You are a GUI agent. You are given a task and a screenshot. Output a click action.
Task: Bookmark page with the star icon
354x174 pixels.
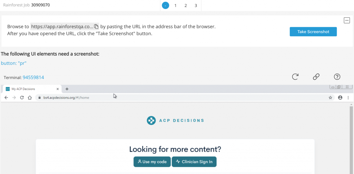pyautogui.click(x=330, y=98)
